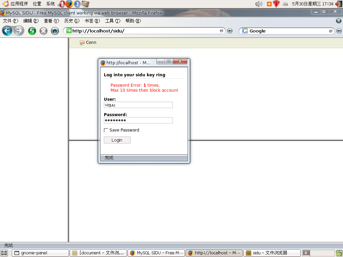Viewport: 343px width, 257px height.
Task: Go to the Home page icon
Action: [55, 31]
